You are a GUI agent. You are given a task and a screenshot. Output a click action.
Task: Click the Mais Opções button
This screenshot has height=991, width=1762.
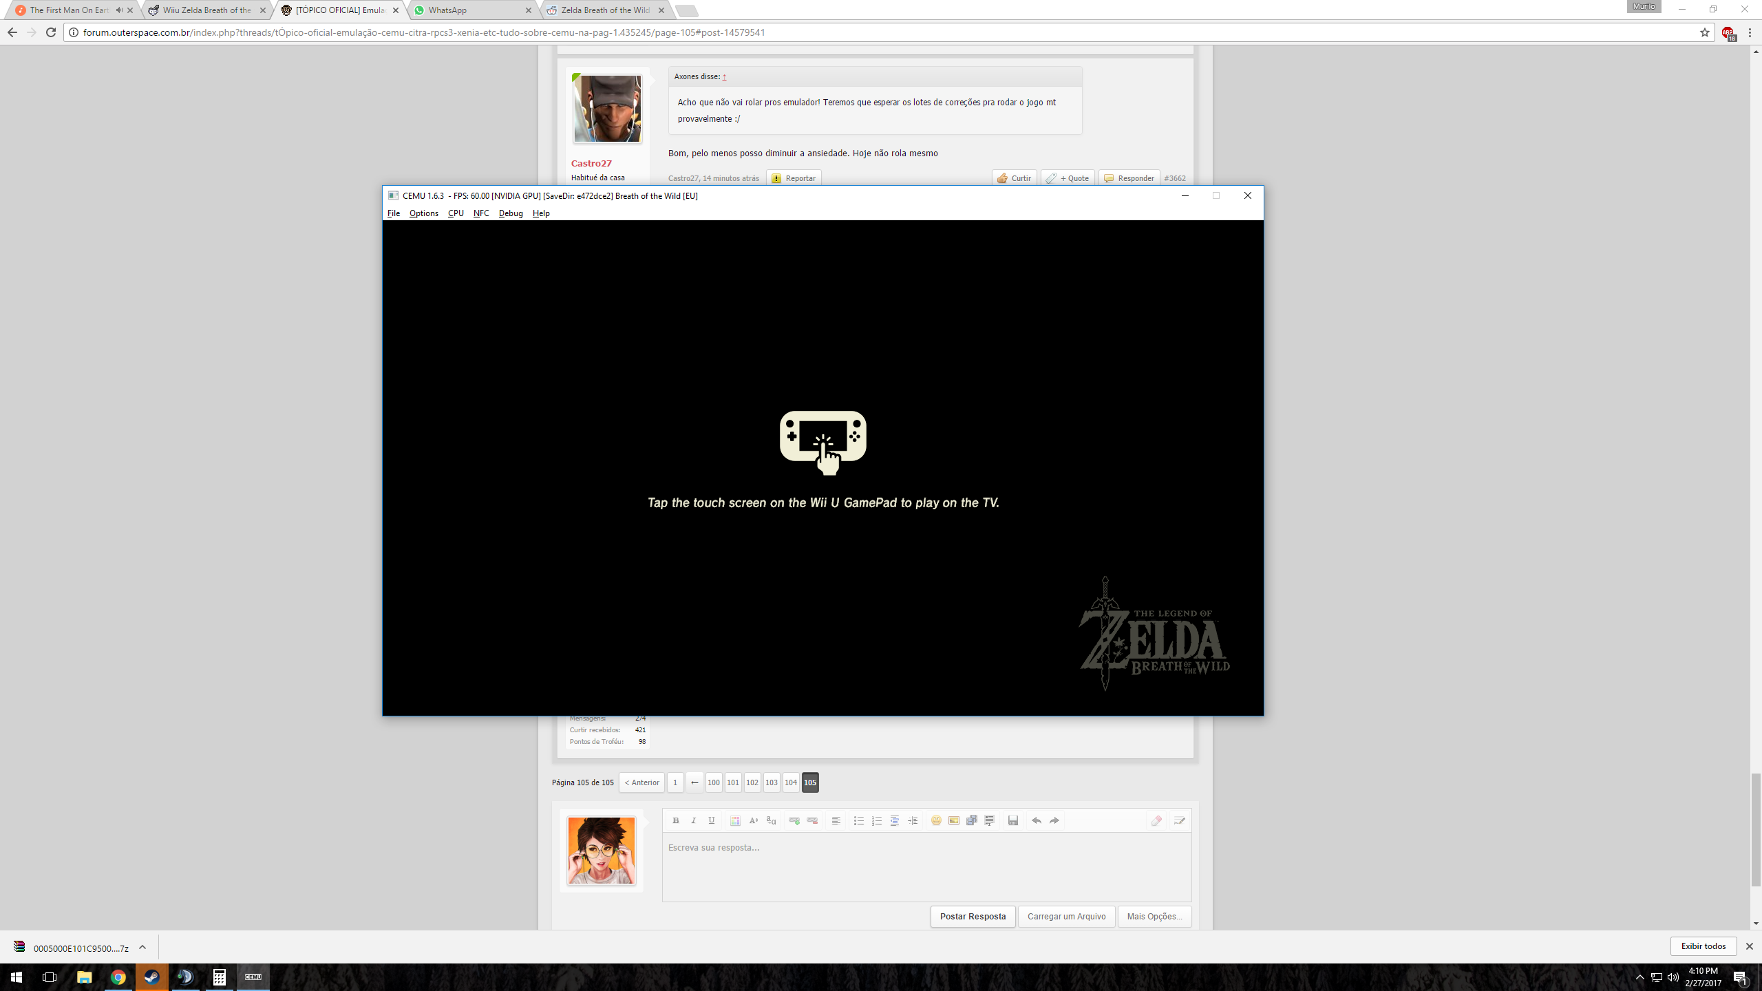[x=1154, y=916]
